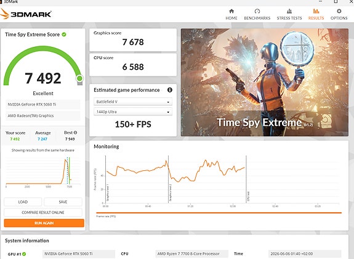Click the GPU #1 green check icon
354x259 pixels.
[24, 254]
